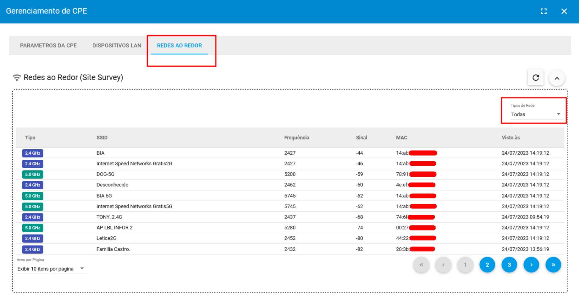Click the Frequência column header
Viewport: 579px width, 299px height.
tap(297, 138)
